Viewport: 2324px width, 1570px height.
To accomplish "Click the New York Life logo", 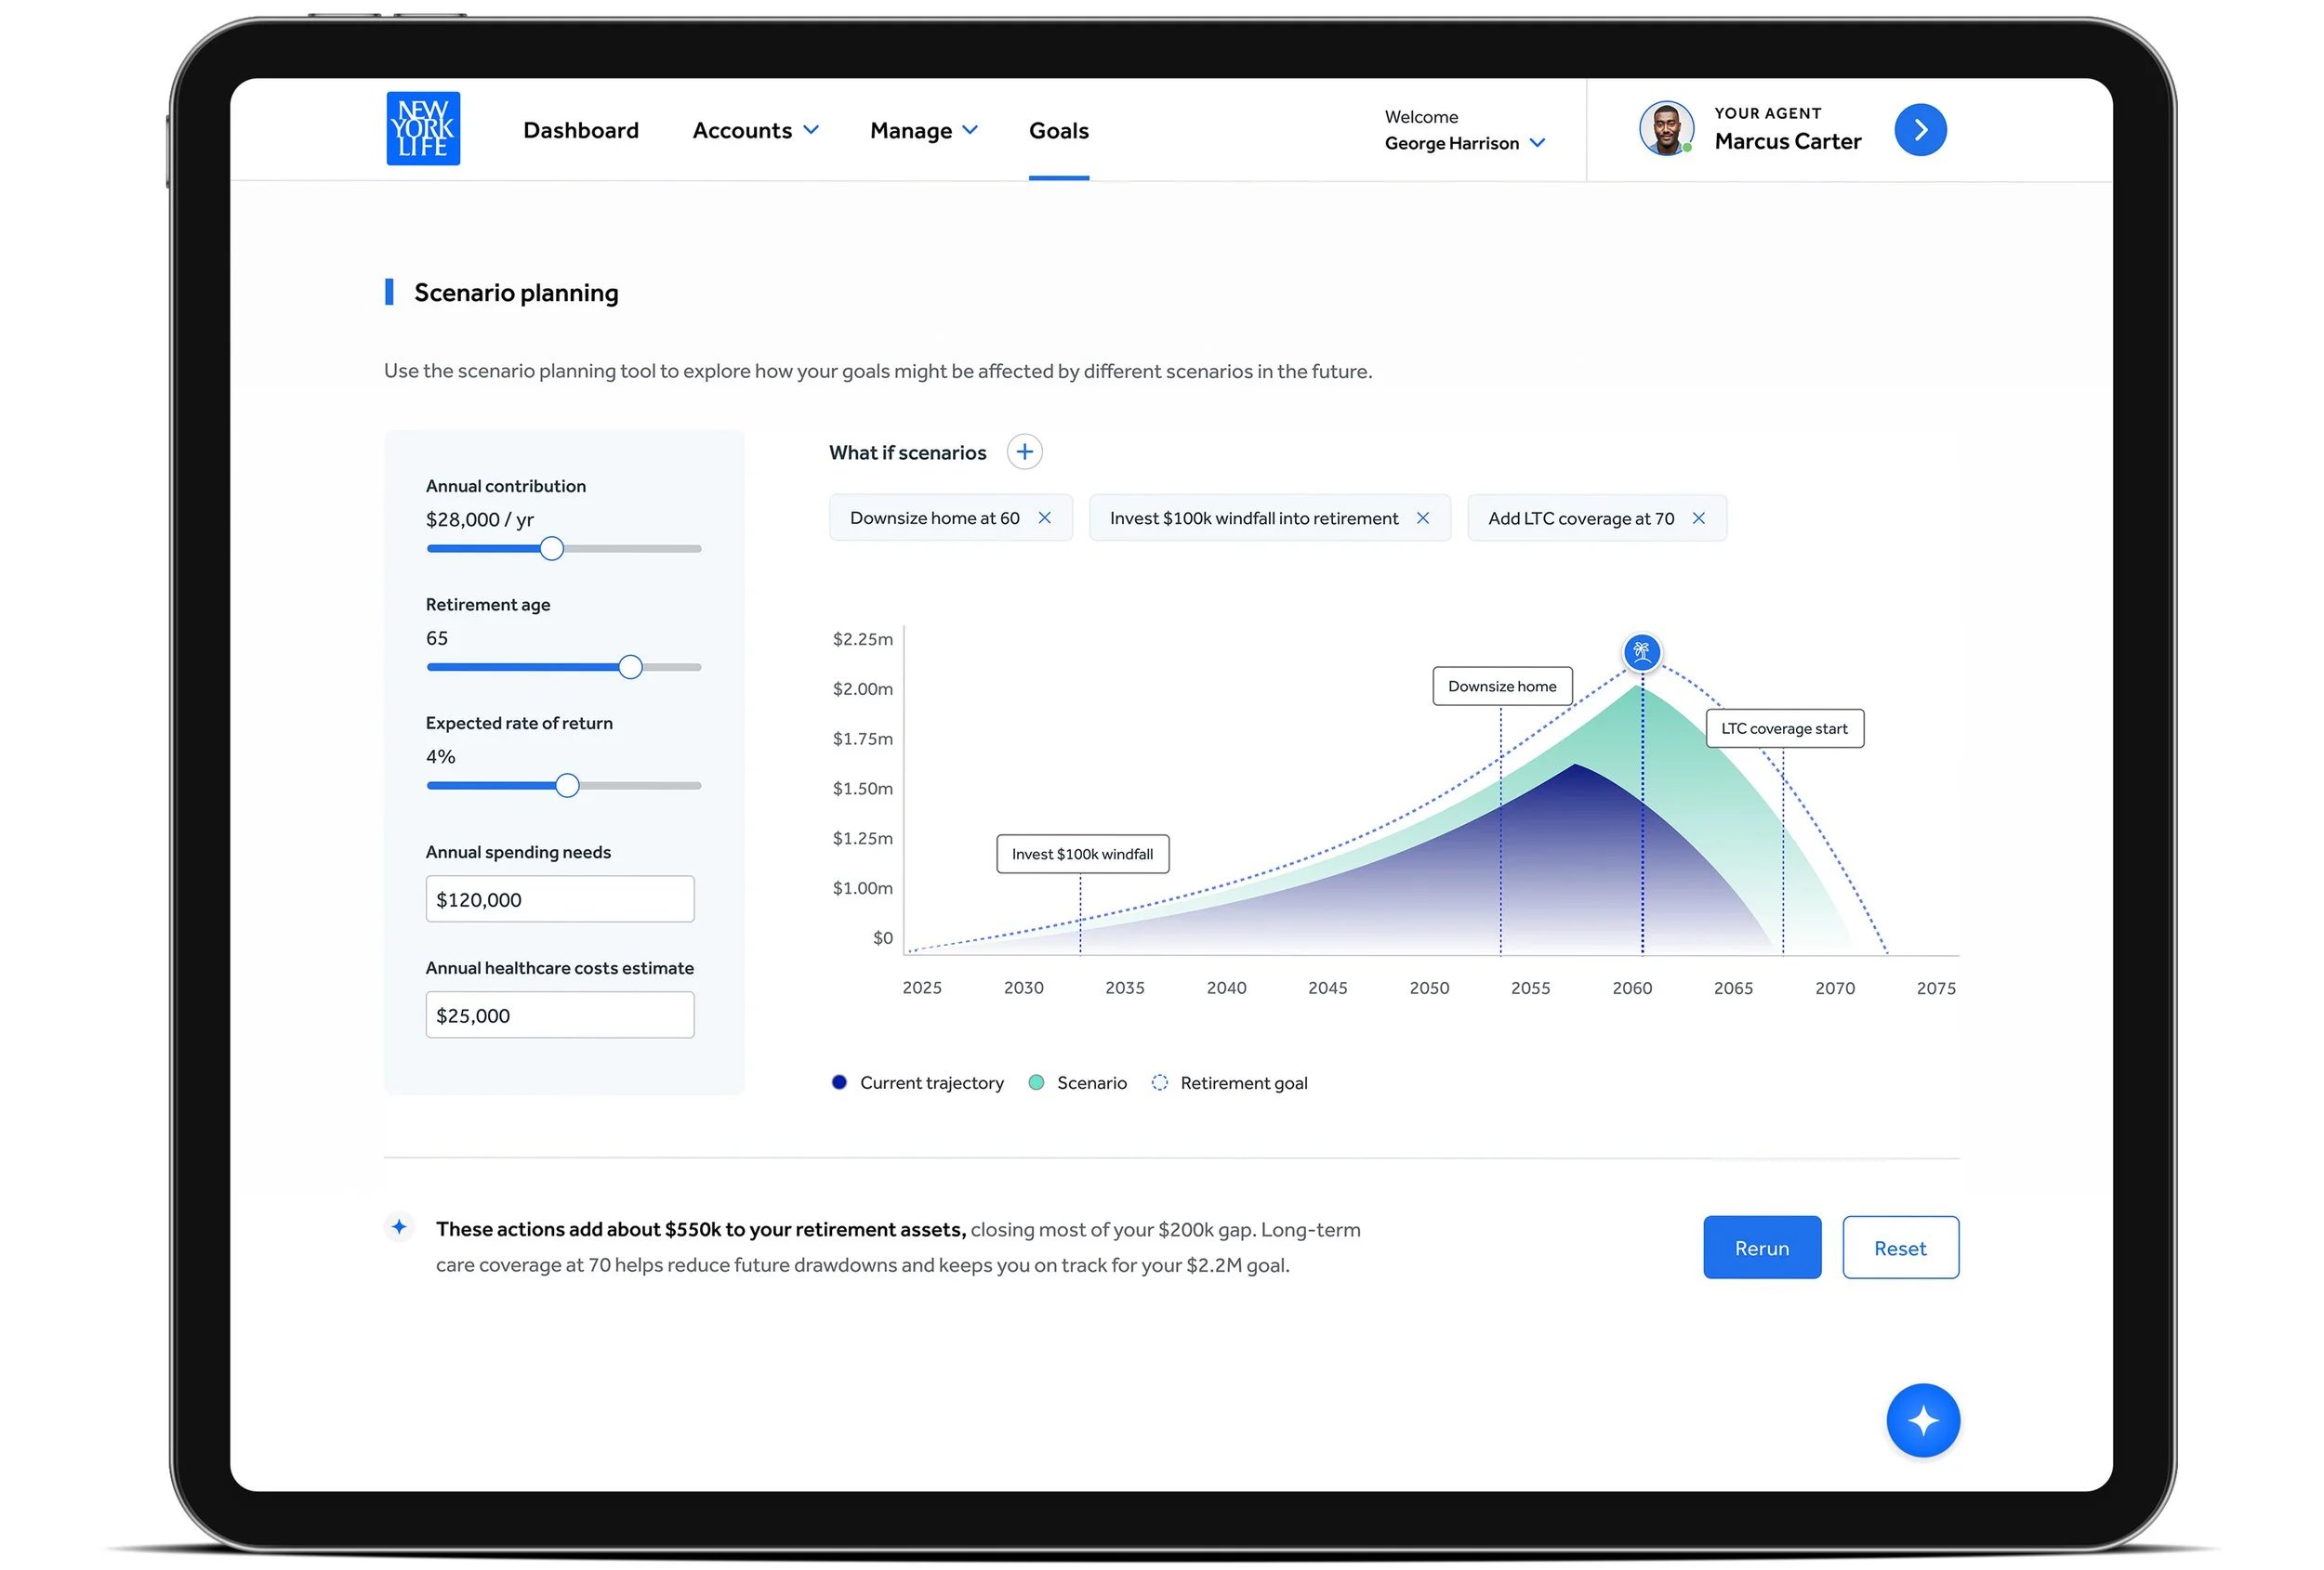I will [x=423, y=129].
